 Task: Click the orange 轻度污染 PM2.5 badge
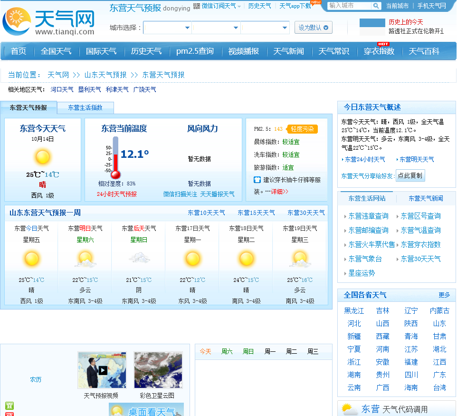pyautogui.click(x=302, y=129)
